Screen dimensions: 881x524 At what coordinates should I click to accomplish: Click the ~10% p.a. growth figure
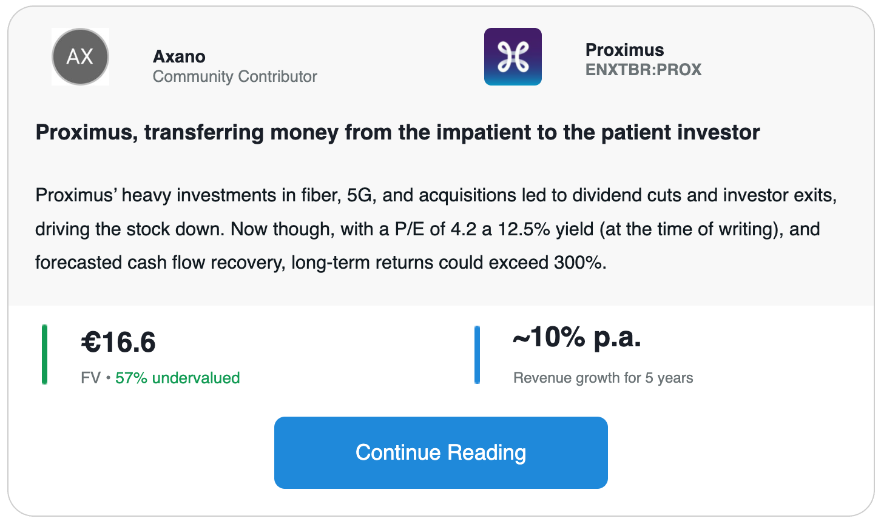[577, 337]
